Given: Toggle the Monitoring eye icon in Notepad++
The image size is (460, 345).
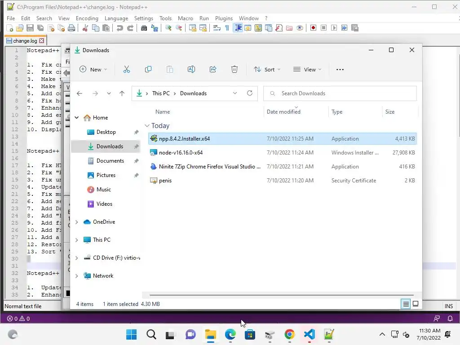Looking at the screenshot, I should click(x=300, y=28).
